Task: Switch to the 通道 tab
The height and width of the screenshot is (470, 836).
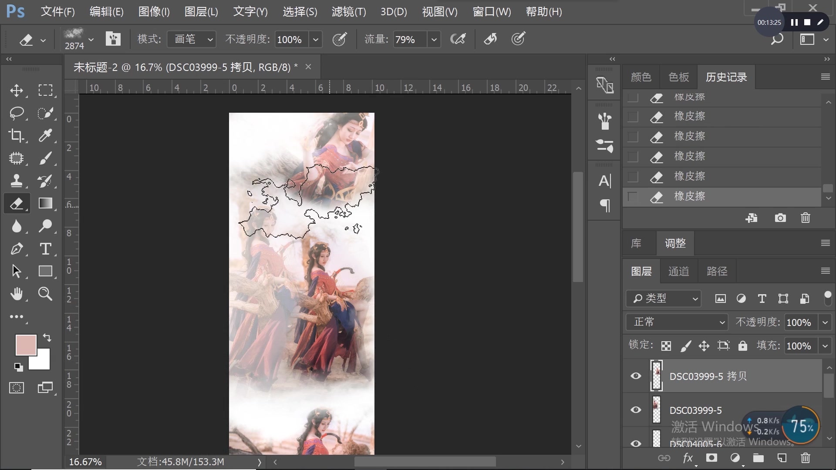Action: (x=678, y=272)
